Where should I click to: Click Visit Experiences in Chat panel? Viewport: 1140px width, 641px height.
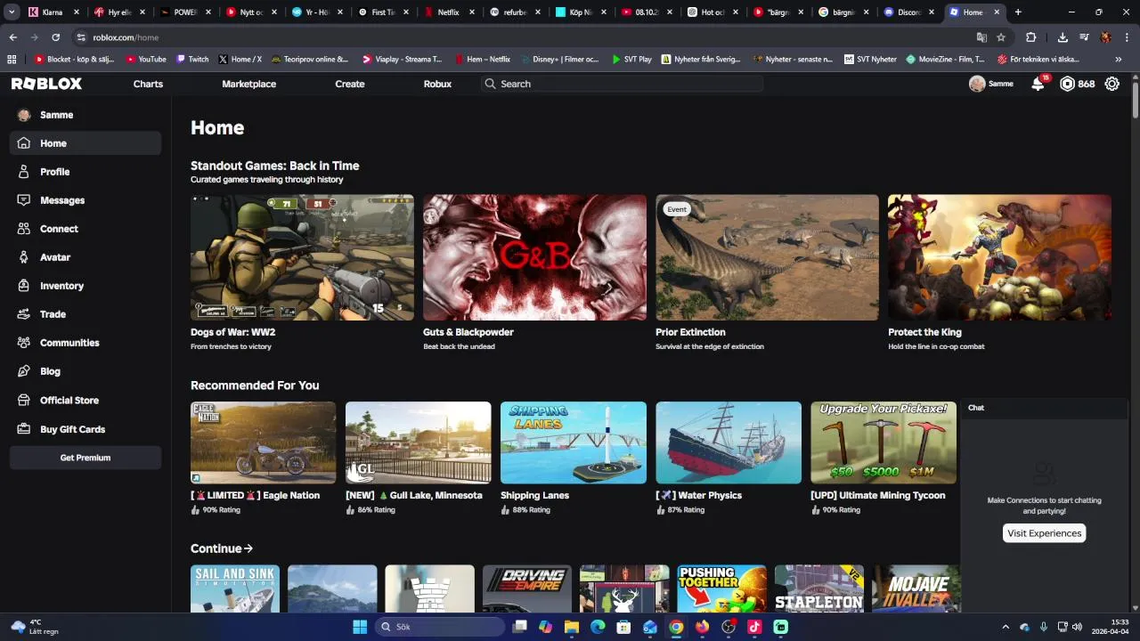pos(1044,533)
